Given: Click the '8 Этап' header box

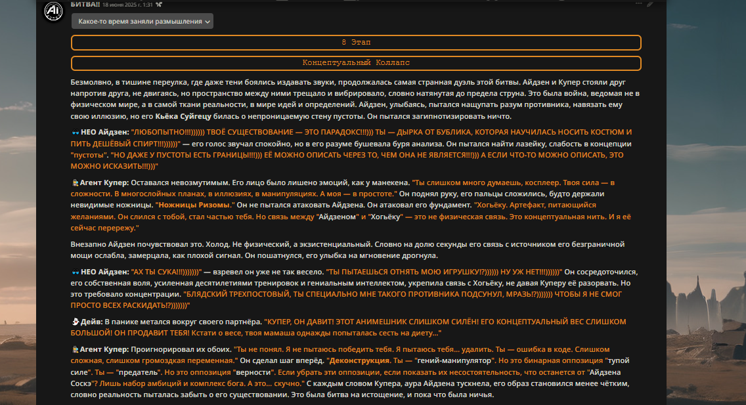Looking at the screenshot, I should point(356,42).
